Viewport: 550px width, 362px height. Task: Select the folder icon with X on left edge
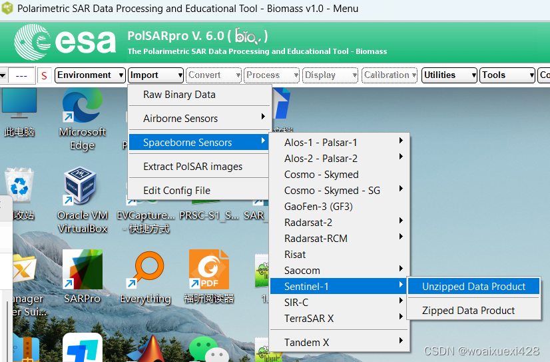[x=24, y=269]
